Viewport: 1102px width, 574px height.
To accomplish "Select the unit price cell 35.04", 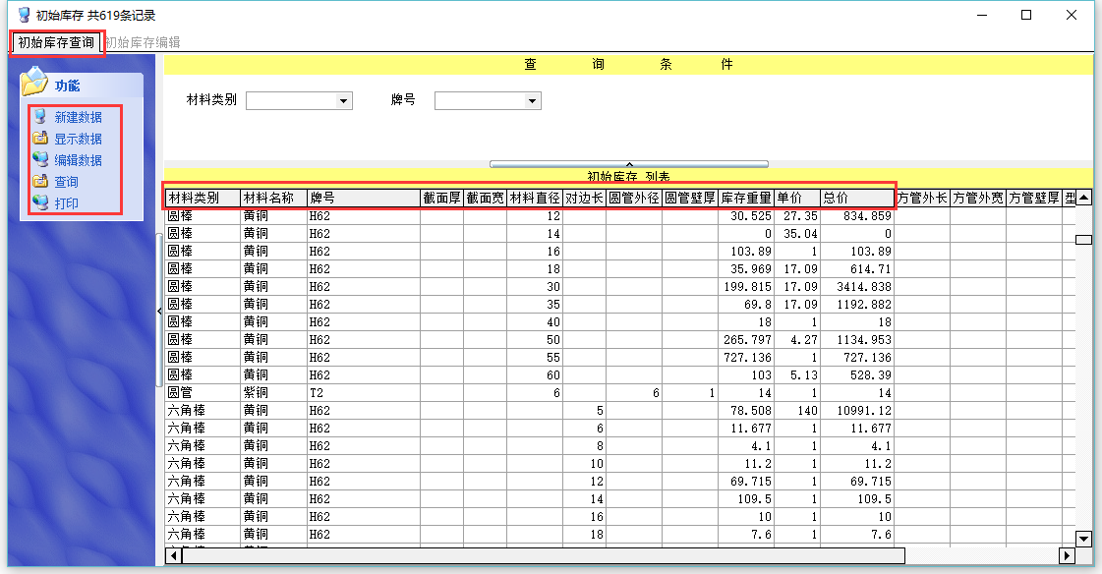I will pos(797,233).
